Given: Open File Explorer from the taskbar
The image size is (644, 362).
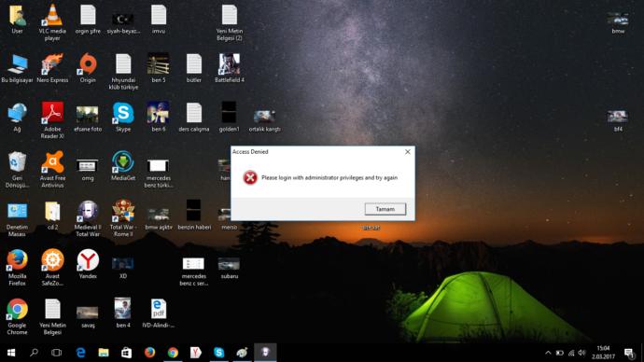Looking at the screenshot, I should pos(104,353).
